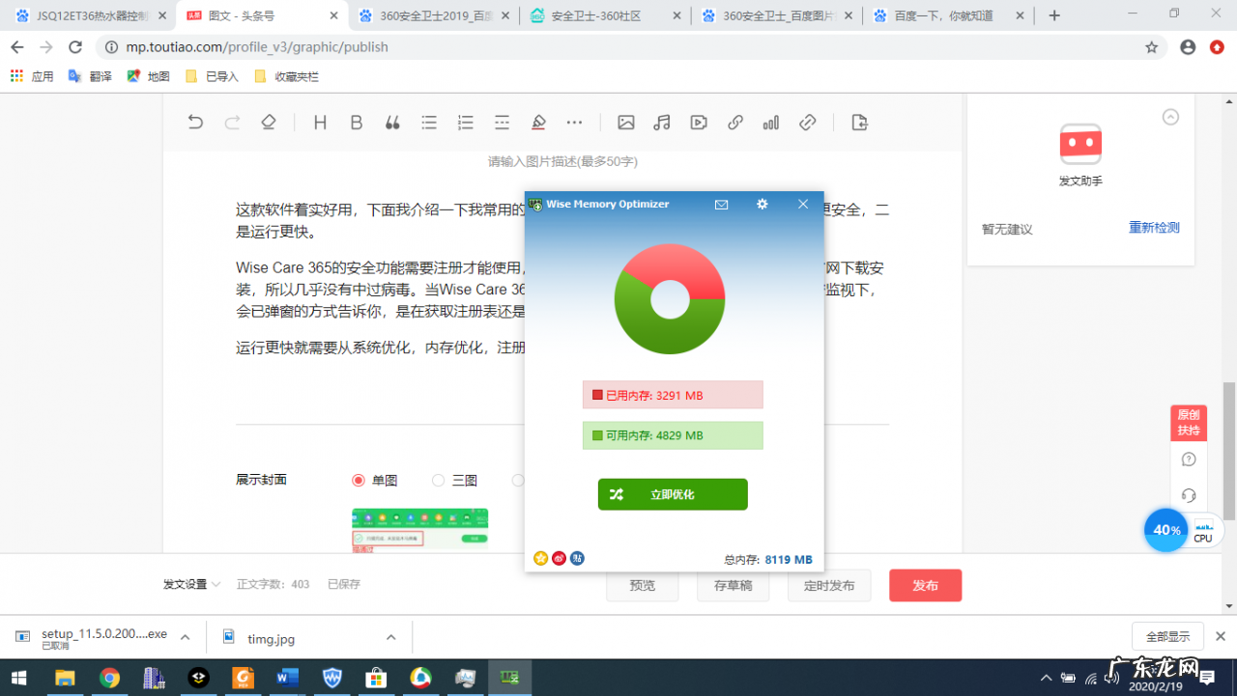Screen dimensions: 1237x696
Task: Select the 单图 cover option
Action: [x=358, y=480]
